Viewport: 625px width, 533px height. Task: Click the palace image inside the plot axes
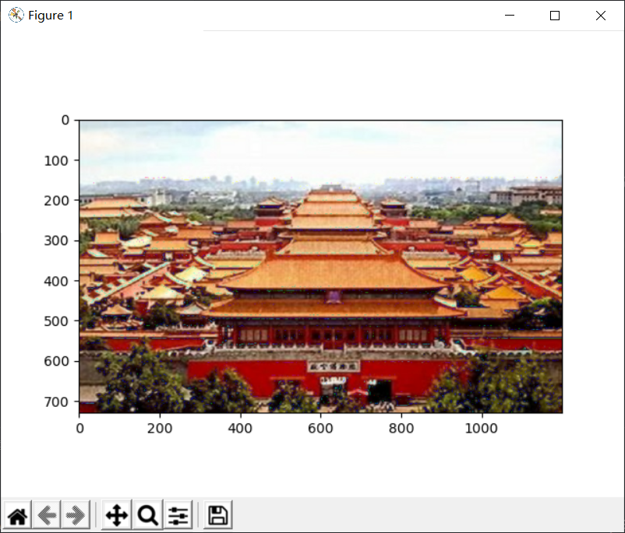[320, 265]
